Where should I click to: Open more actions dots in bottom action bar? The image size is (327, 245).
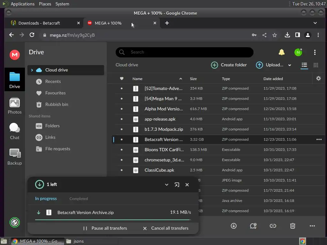312,226
